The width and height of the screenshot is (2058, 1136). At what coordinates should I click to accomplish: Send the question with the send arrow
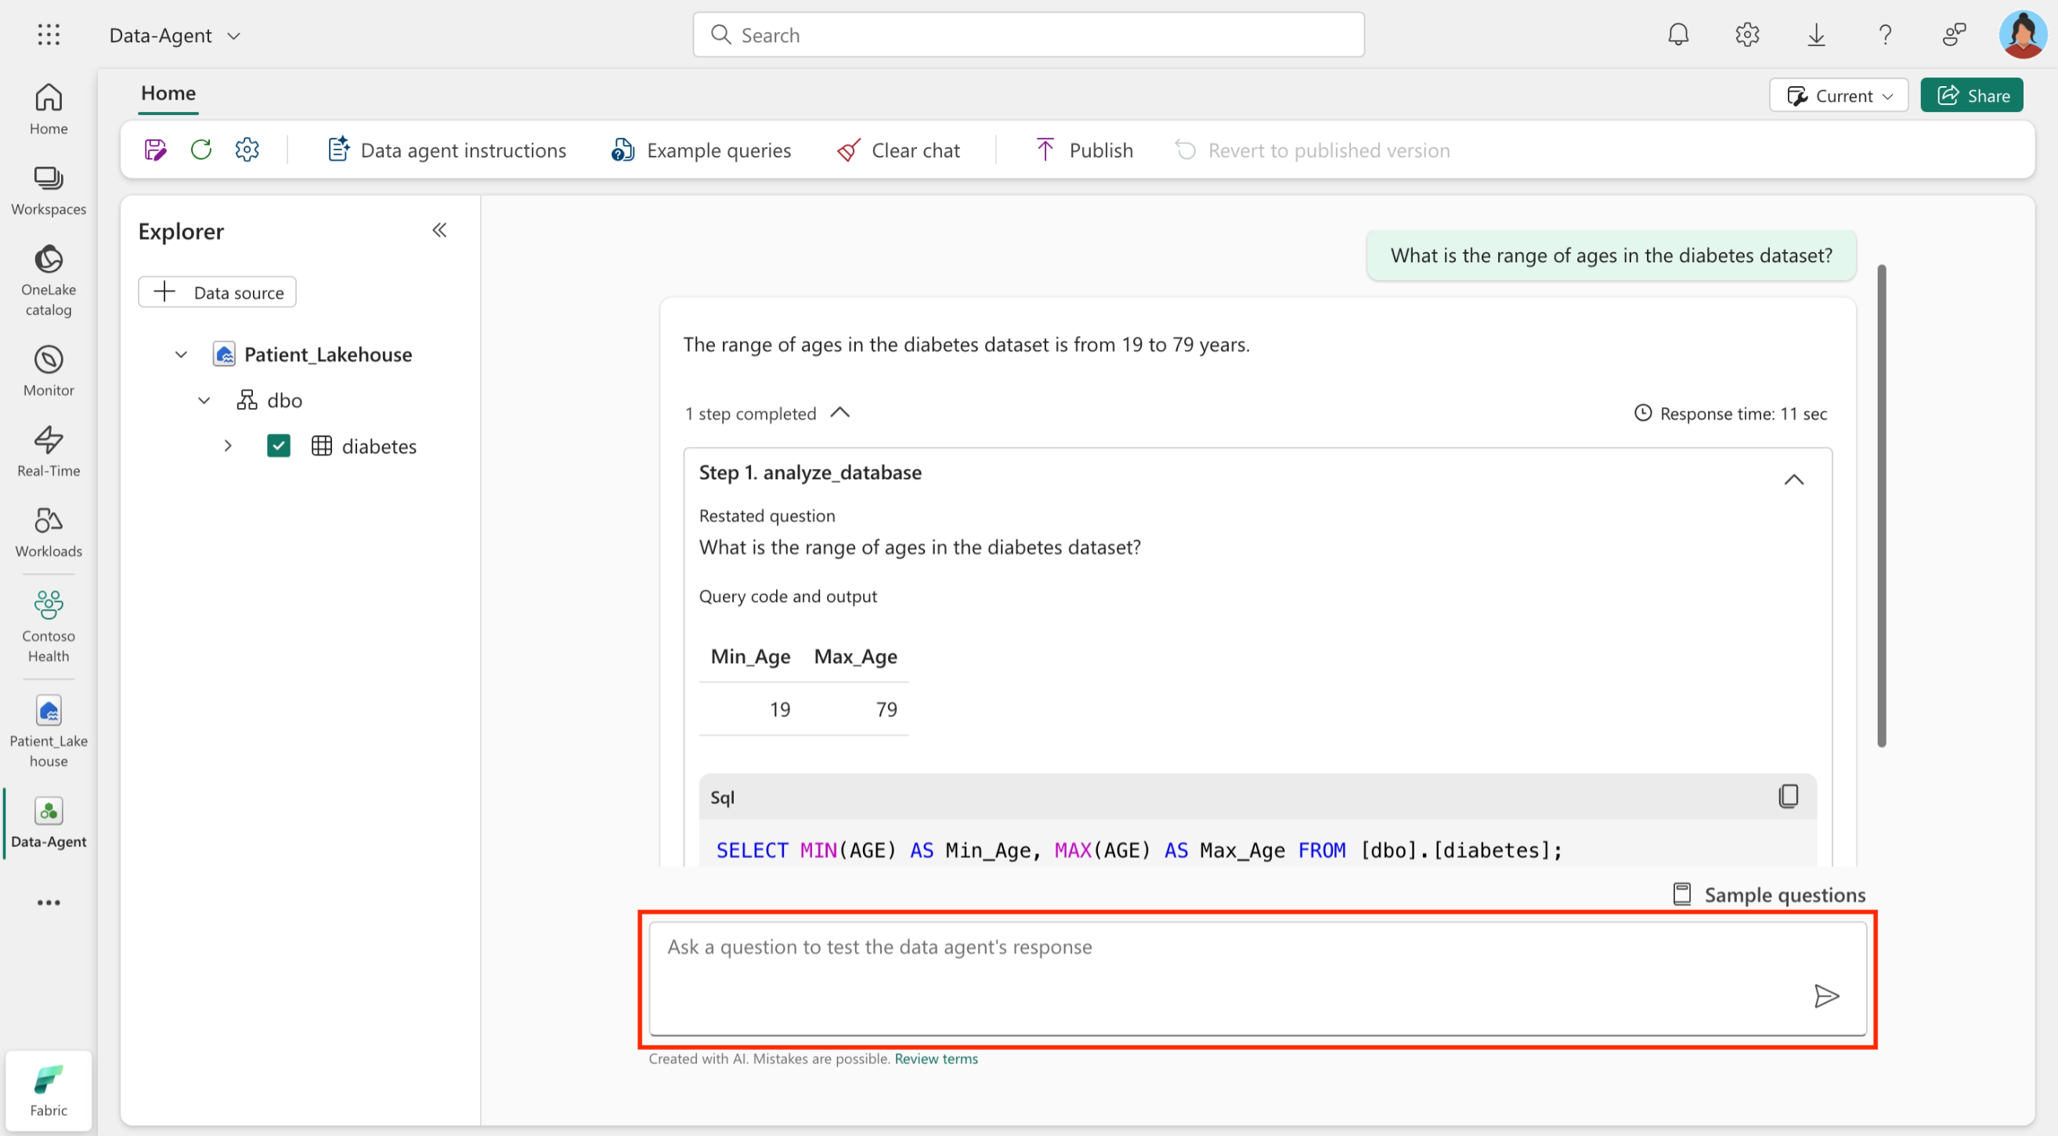[x=1828, y=995]
